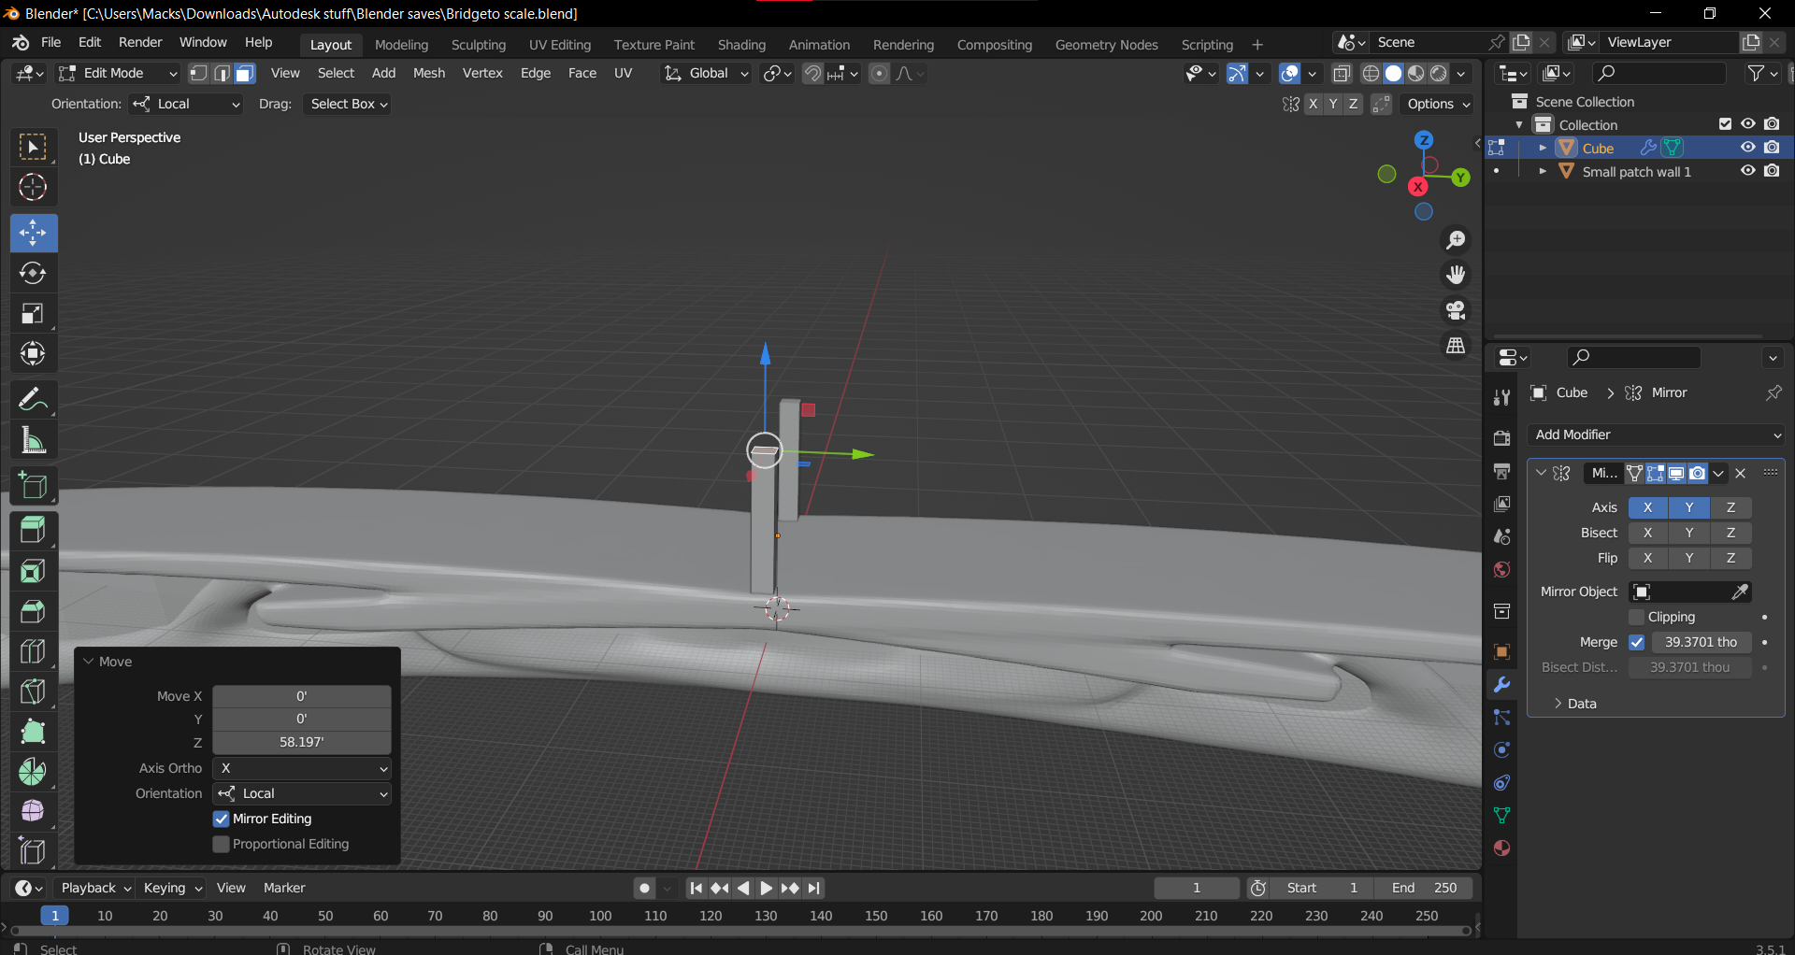The image size is (1795, 955).
Task: Remove the Mirror modifier
Action: click(x=1741, y=473)
